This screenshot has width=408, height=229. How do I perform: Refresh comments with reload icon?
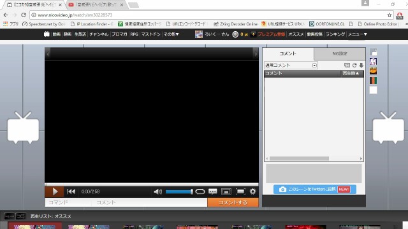click(x=354, y=65)
